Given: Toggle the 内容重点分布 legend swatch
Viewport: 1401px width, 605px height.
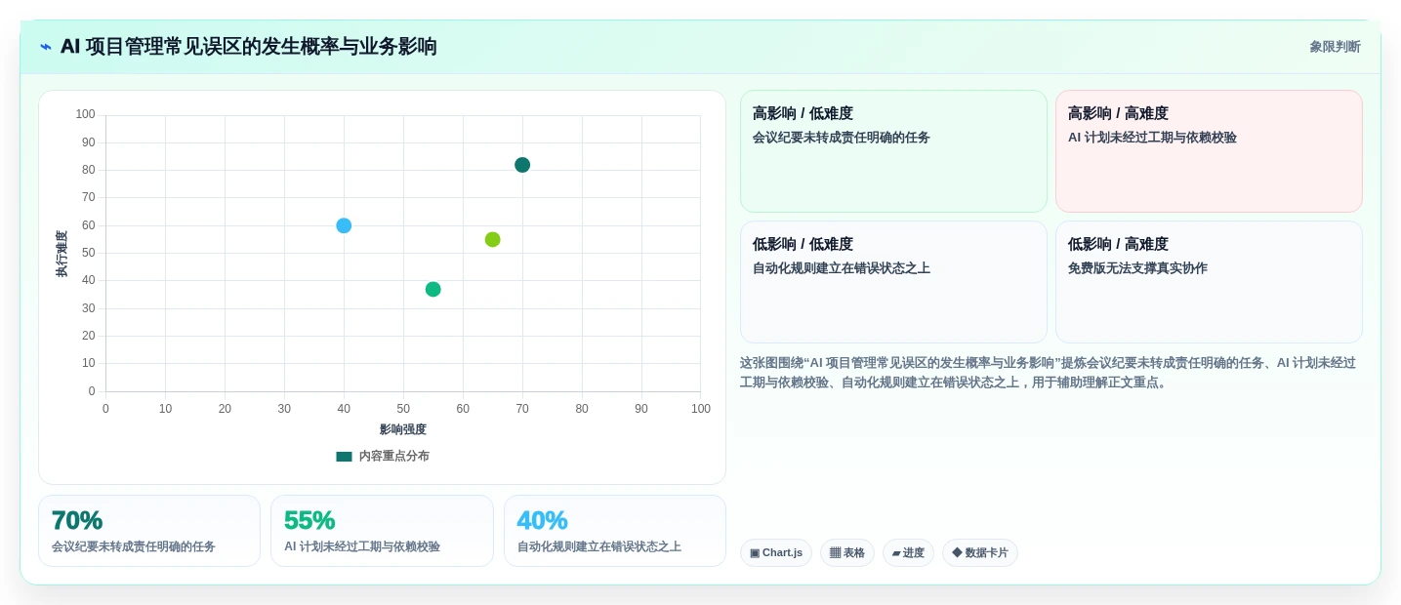Looking at the screenshot, I should pos(344,456).
